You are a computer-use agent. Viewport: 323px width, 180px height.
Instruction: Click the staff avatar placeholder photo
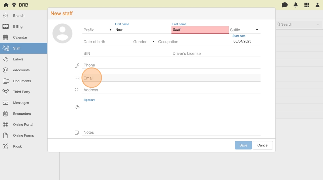point(62,33)
